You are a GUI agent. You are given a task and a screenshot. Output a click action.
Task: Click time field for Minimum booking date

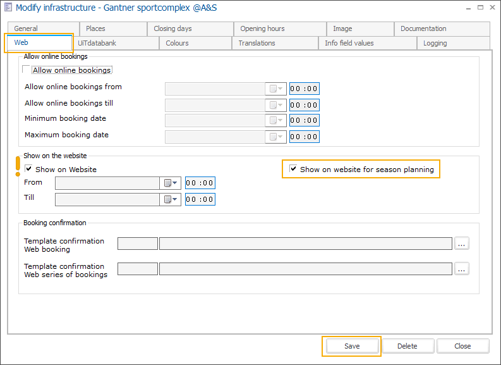(x=304, y=120)
